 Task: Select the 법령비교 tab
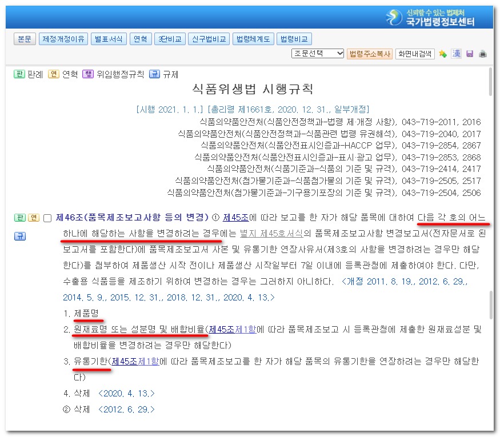coord(294,39)
